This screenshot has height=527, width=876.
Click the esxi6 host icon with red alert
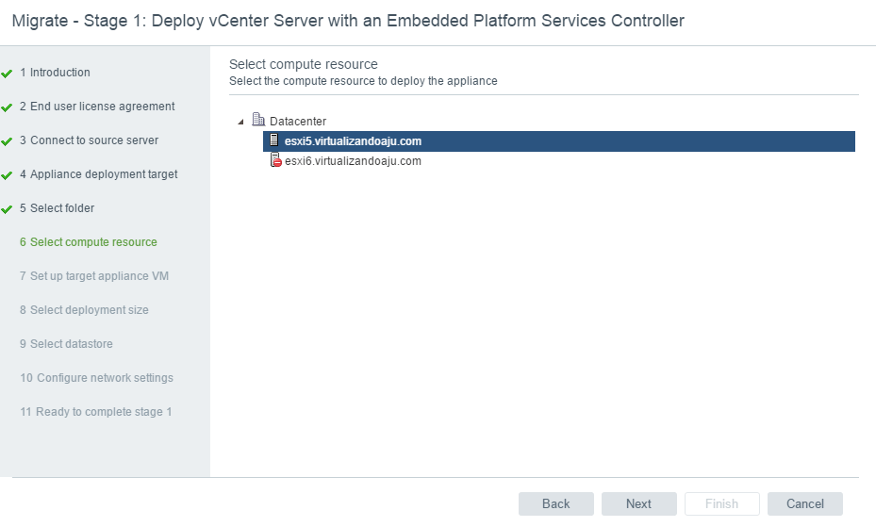(275, 161)
